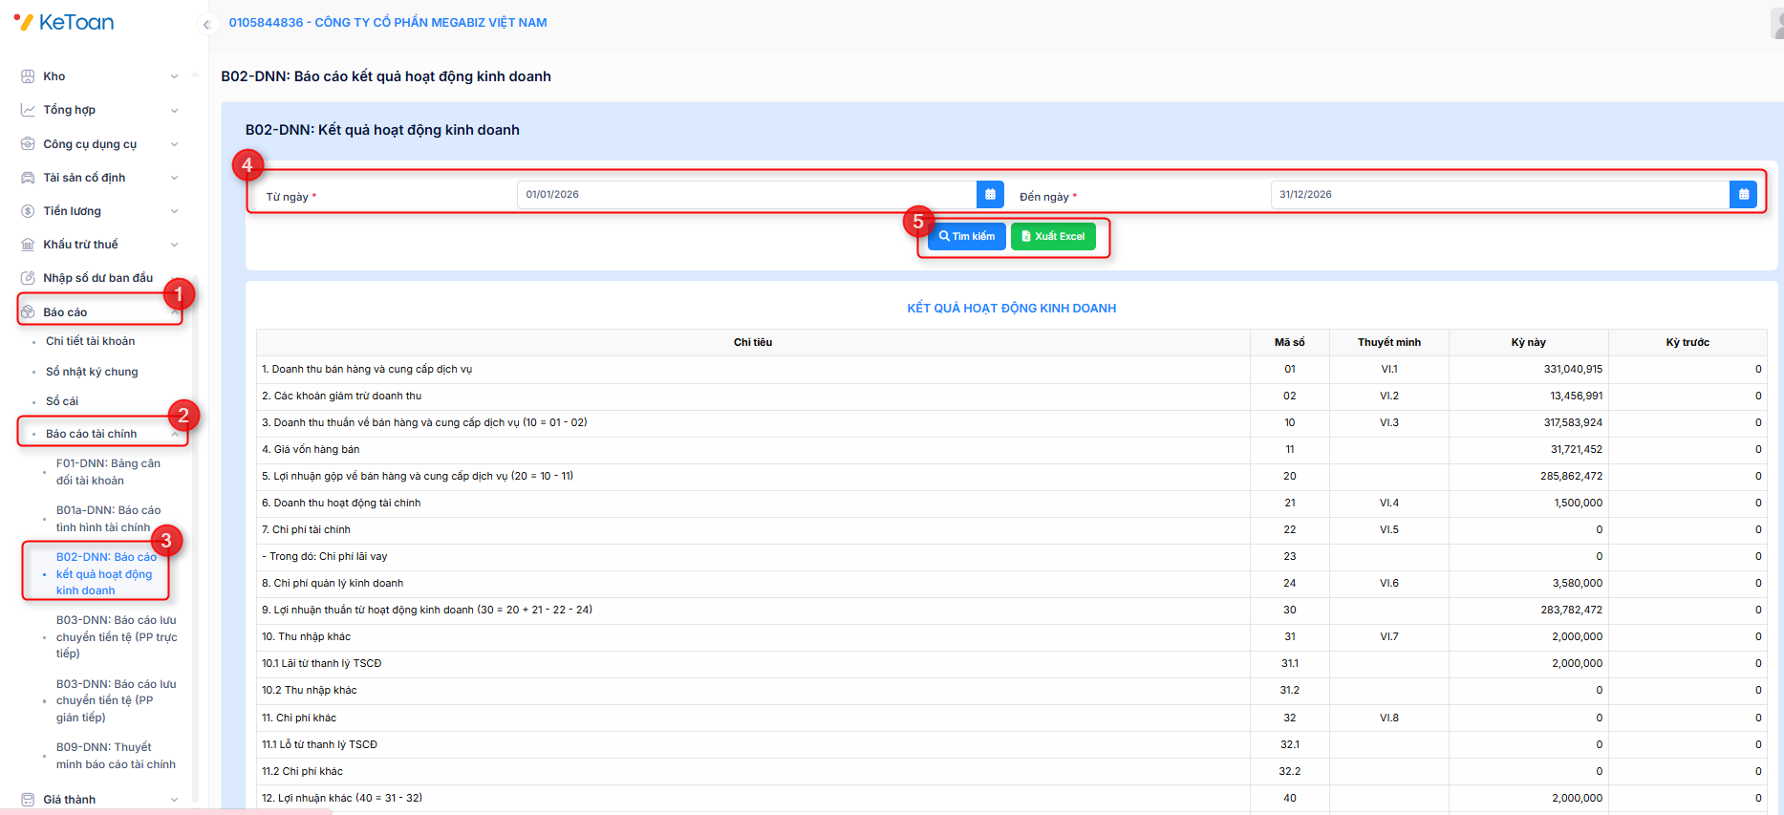Click the VI.4 thuyết minh cell

1388,503
